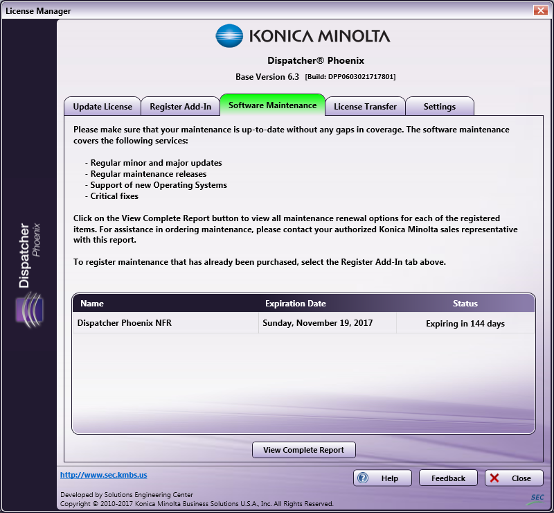Switch to the Update License tab
The width and height of the screenshot is (554, 513).
point(102,106)
